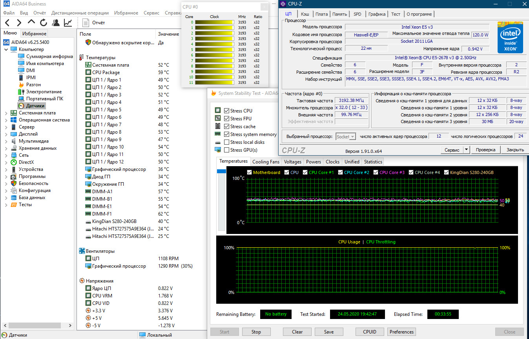
Task: Switch to AIDA64 Избранное tab
Action: (34, 34)
